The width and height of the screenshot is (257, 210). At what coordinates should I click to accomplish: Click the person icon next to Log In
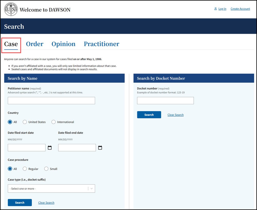point(215,8)
